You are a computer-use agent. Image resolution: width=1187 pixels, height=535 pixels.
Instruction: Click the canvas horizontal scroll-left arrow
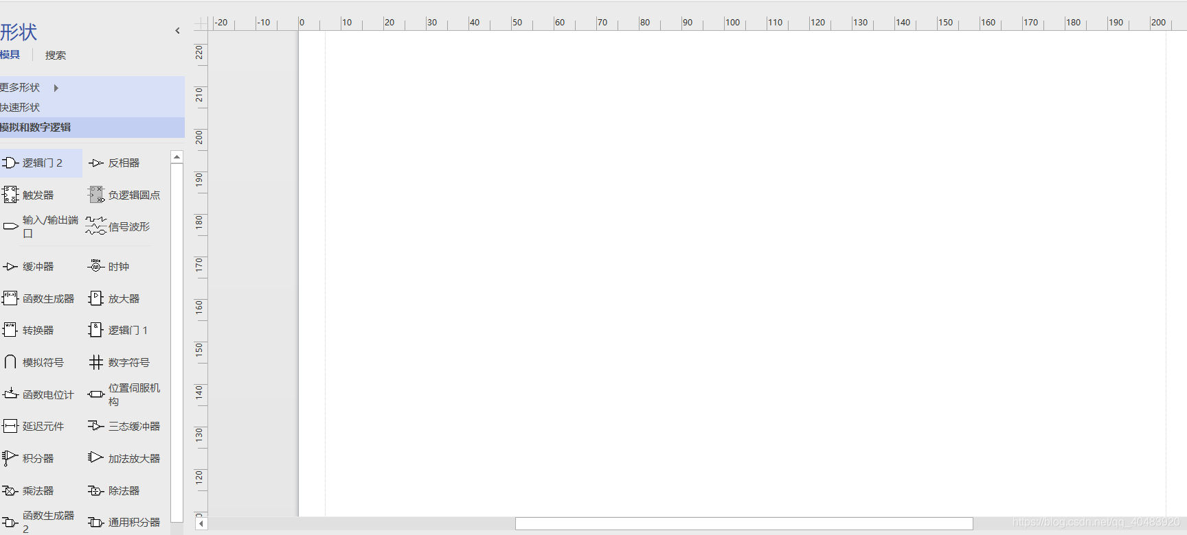coord(201,524)
